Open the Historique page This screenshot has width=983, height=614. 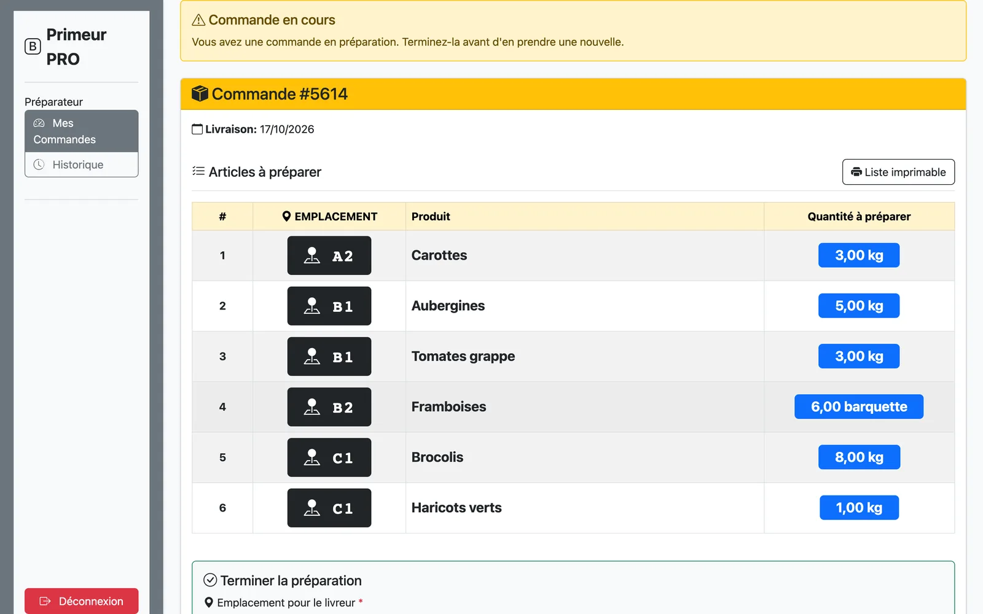coord(81,165)
